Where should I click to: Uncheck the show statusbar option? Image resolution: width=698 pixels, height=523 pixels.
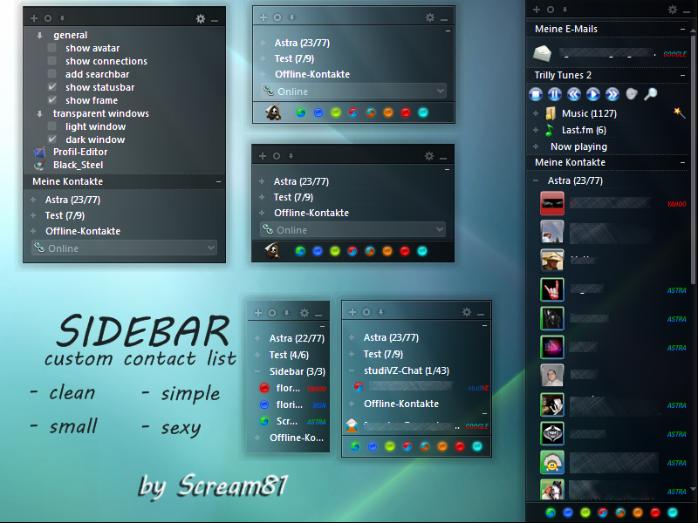(x=52, y=86)
